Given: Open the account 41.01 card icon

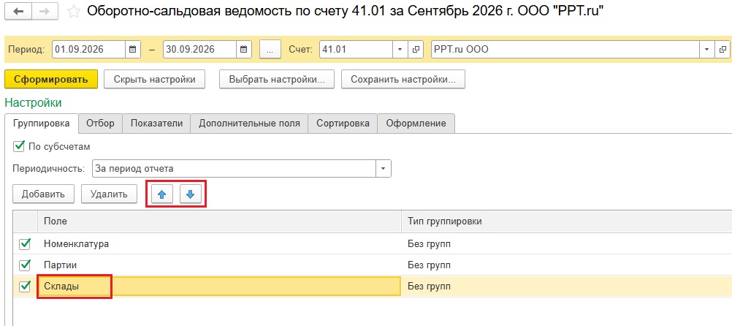Looking at the screenshot, I should [x=416, y=49].
